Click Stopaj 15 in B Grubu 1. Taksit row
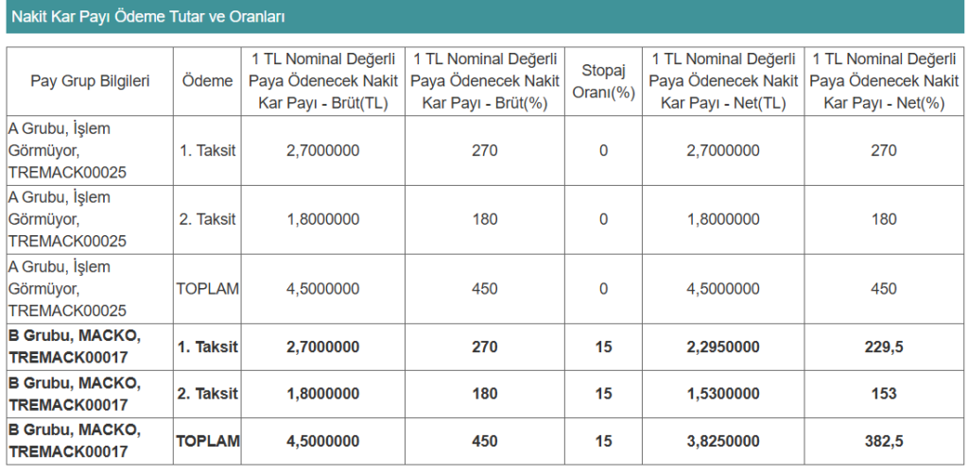Screen dimensions: 968x473 click(603, 346)
